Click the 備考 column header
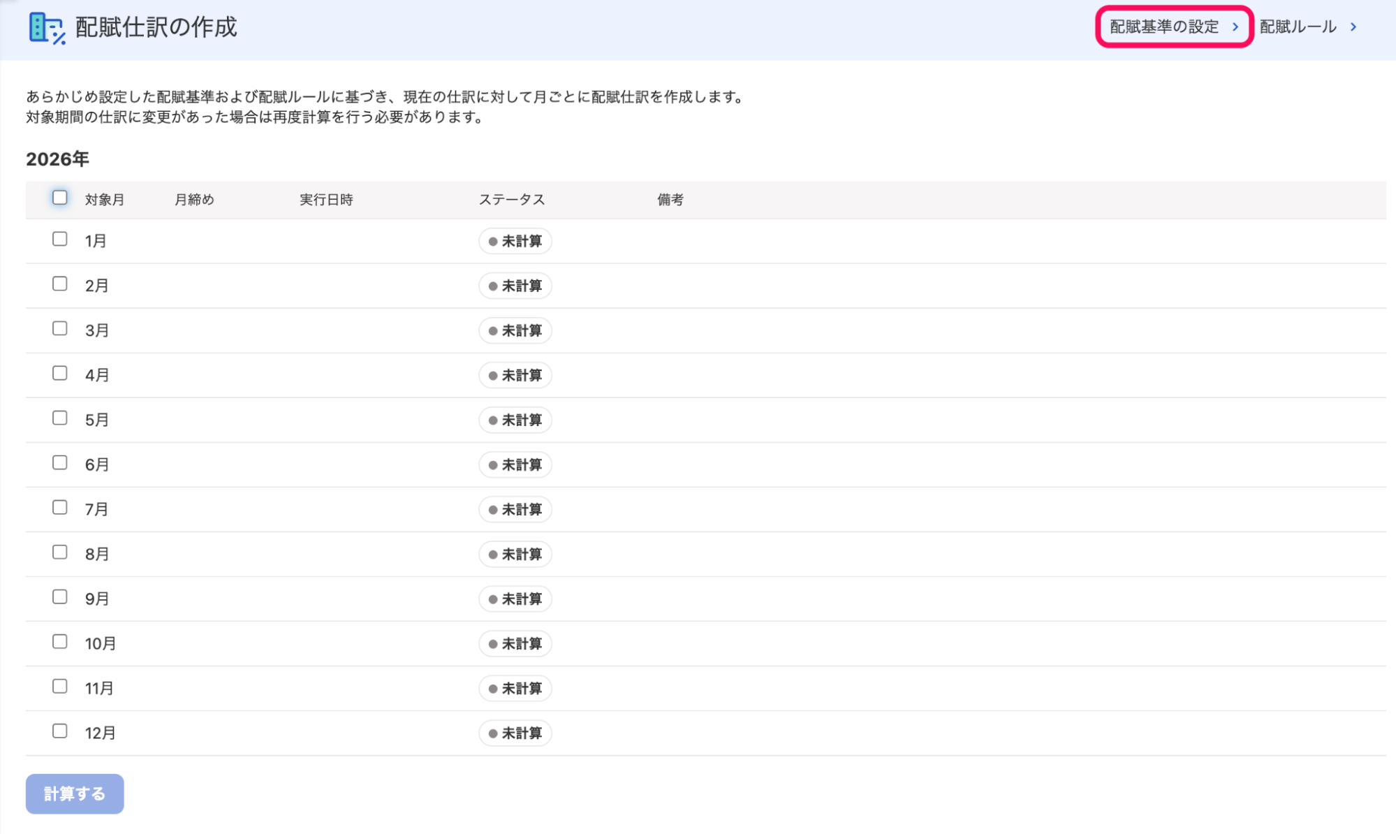 tap(670, 200)
